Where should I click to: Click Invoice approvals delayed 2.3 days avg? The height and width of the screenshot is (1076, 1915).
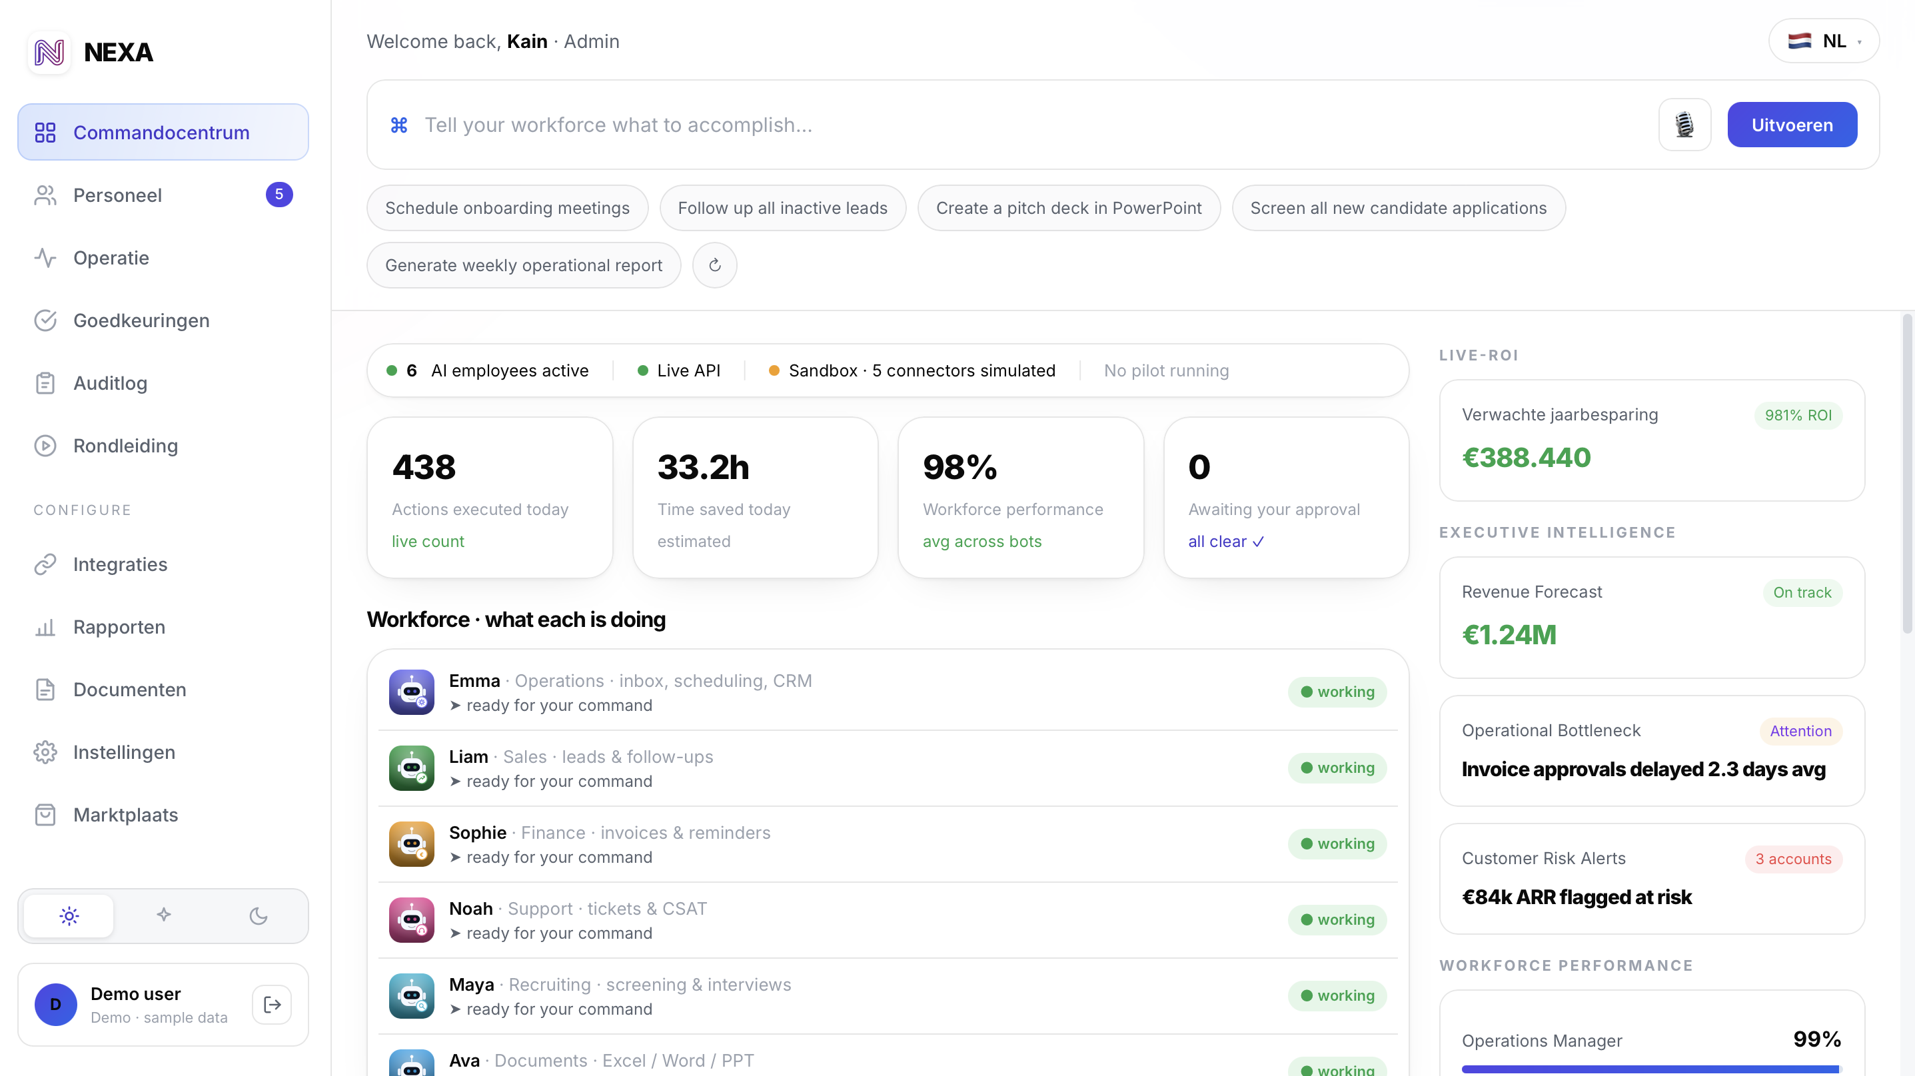1643,769
